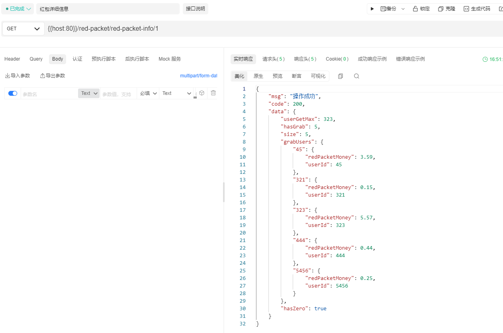Click 导入参数 import button

18,76
